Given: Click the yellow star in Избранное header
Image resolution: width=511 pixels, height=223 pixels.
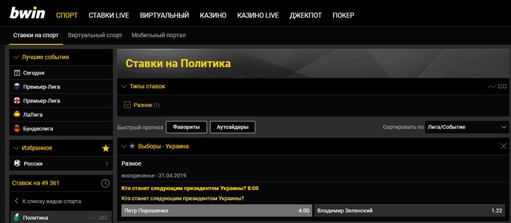Looking at the screenshot, I should click(105, 148).
